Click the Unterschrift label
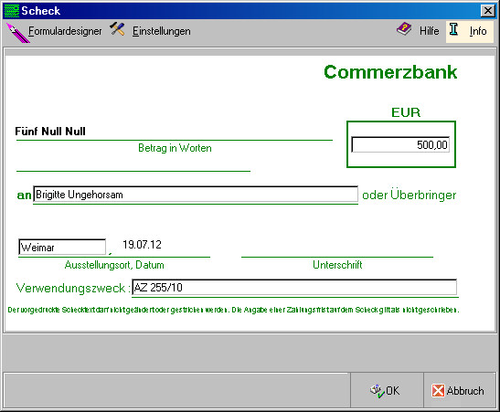Image resolution: width=500 pixels, height=412 pixels. 337,265
